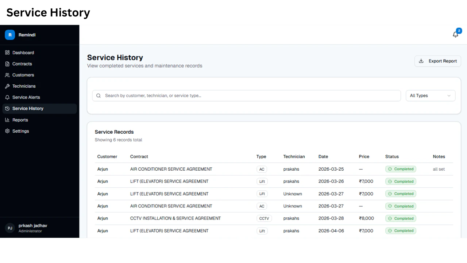Image resolution: width=467 pixels, height=263 pixels.
Task: Click the ₹8,000 price cell
Action: 366,218
